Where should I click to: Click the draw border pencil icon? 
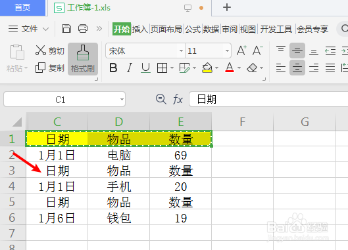(185, 68)
